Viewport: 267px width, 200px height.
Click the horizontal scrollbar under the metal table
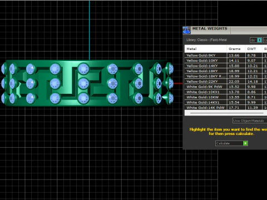[x=226, y=113]
